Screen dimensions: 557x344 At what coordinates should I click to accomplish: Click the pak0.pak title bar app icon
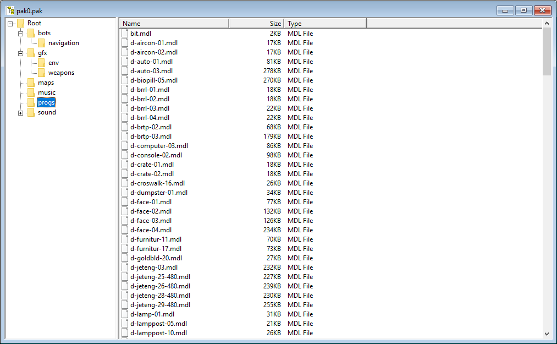pyautogui.click(x=10, y=10)
